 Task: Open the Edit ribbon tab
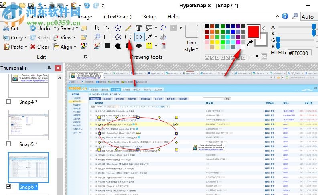[x=62, y=16]
